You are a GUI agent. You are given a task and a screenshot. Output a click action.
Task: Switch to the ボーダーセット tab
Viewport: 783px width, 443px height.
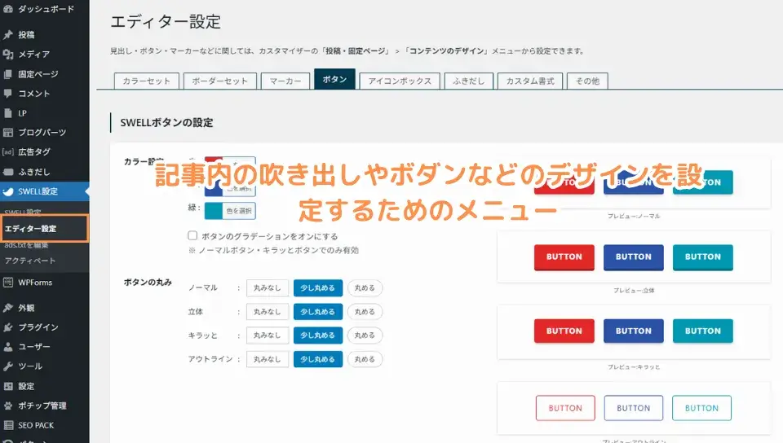coord(219,81)
